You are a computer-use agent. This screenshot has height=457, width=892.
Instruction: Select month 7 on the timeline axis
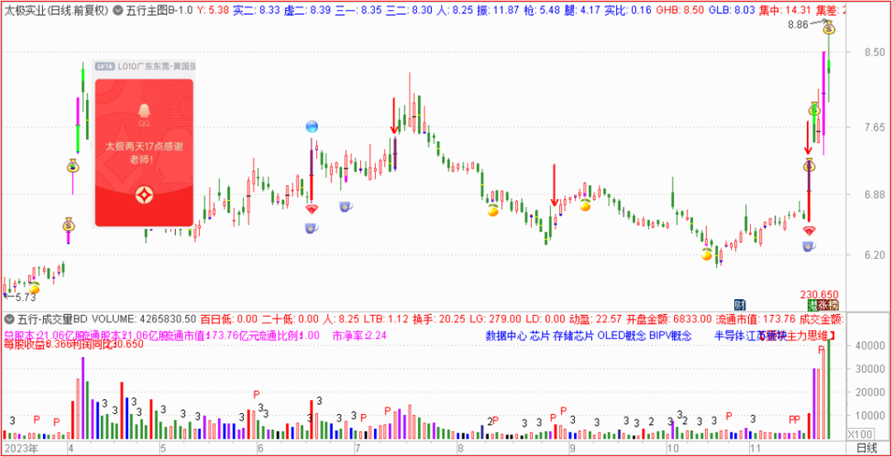coord(358,448)
